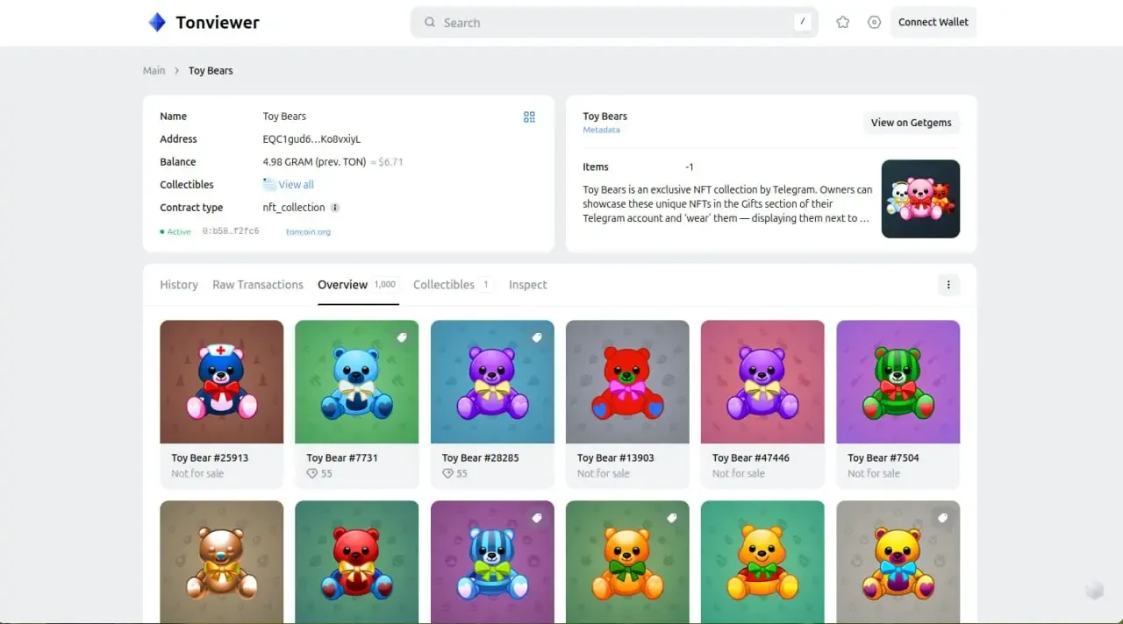Click the sale tag on orange green-bow bear
Image resolution: width=1123 pixels, height=624 pixels.
coord(672,518)
